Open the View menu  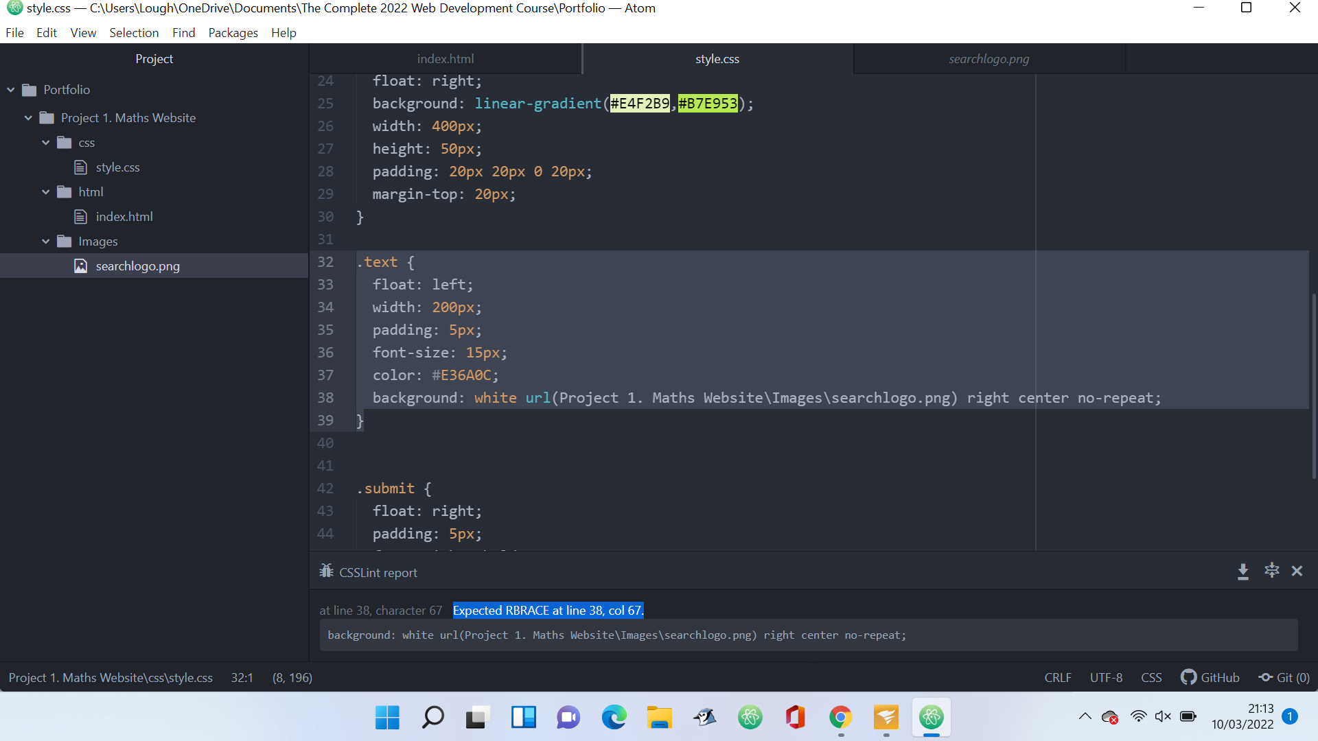tap(82, 32)
